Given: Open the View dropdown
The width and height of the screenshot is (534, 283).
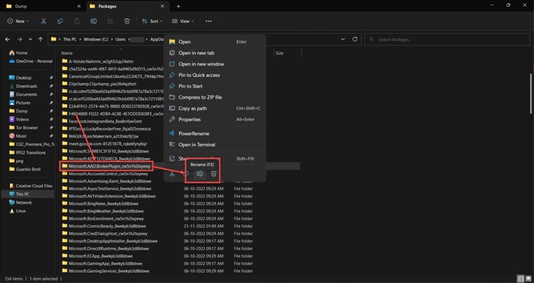Looking at the screenshot, I should coord(183,21).
